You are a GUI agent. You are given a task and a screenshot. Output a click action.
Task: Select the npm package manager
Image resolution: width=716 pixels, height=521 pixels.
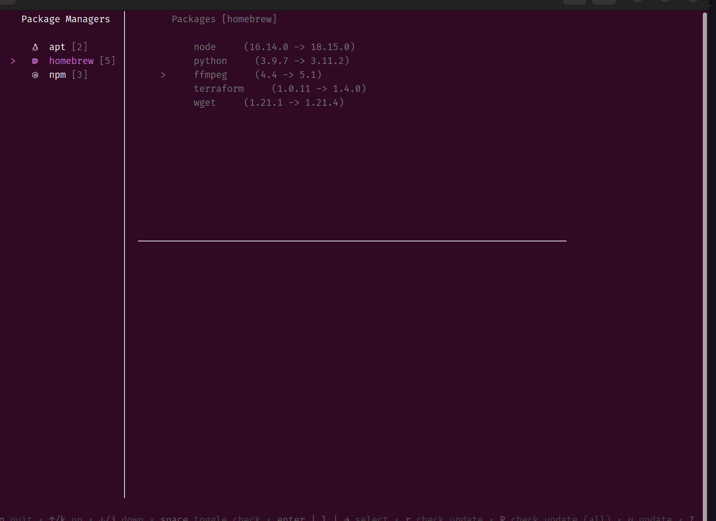[x=57, y=75]
